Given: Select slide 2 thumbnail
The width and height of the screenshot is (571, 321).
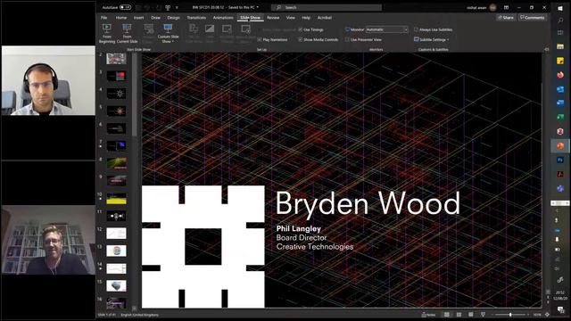Looking at the screenshot, I should click(x=116, y=58).
